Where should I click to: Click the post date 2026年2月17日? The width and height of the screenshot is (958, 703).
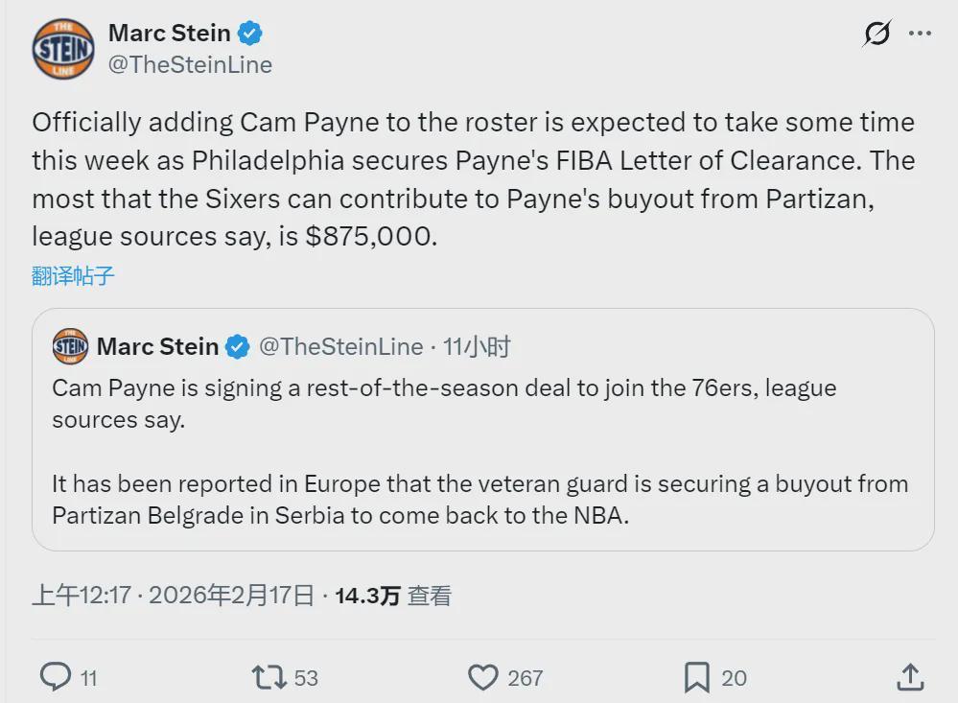pos(232,596)
